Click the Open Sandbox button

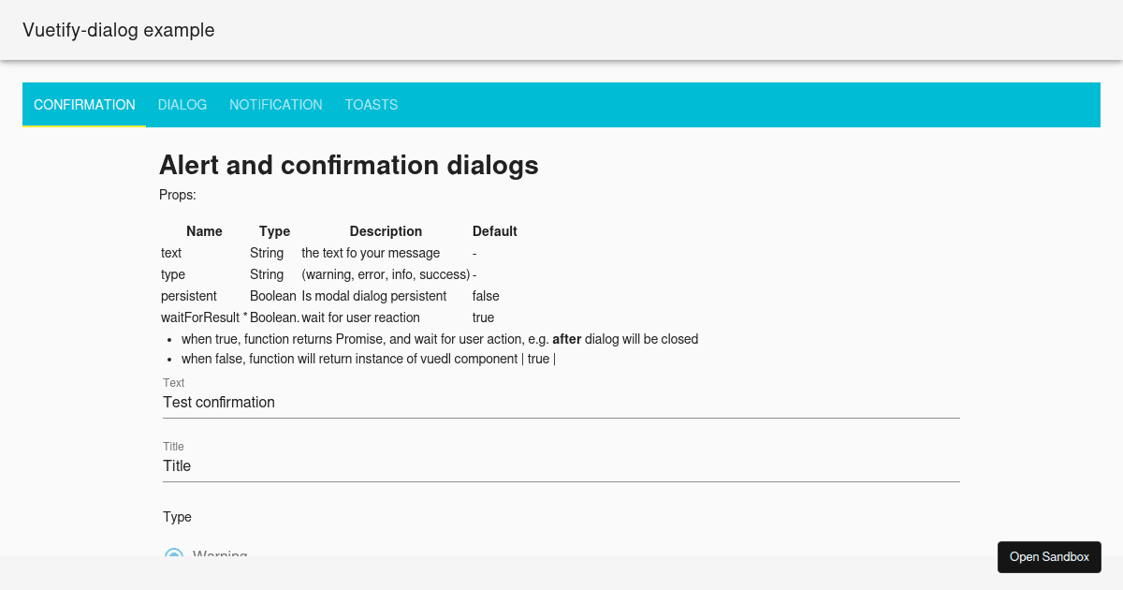tap(1049, 556)
